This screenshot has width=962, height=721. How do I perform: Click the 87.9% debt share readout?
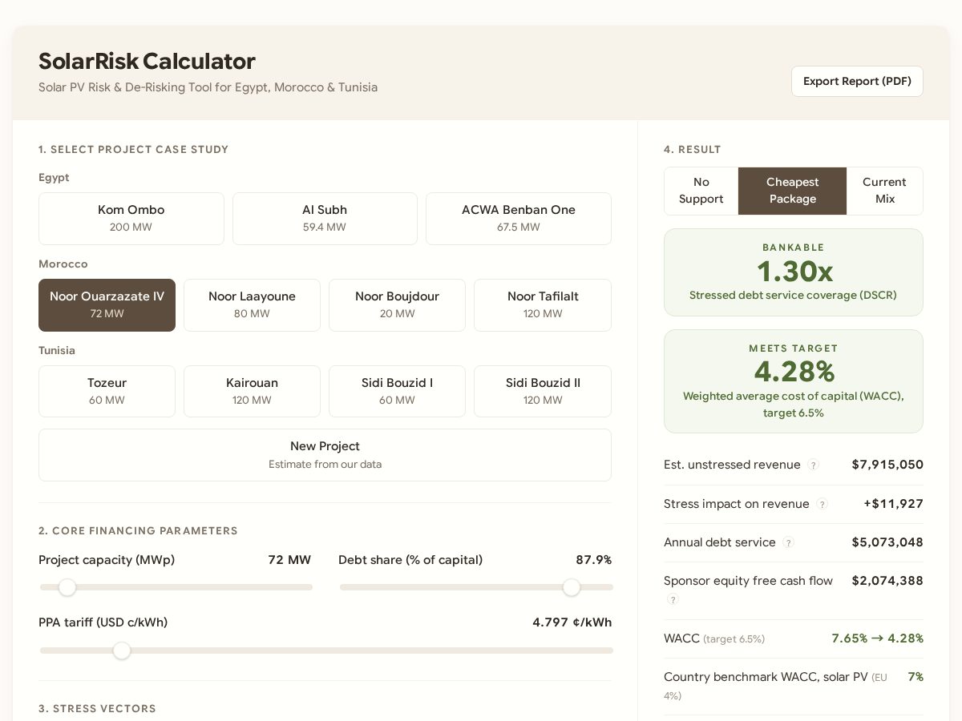594,560
